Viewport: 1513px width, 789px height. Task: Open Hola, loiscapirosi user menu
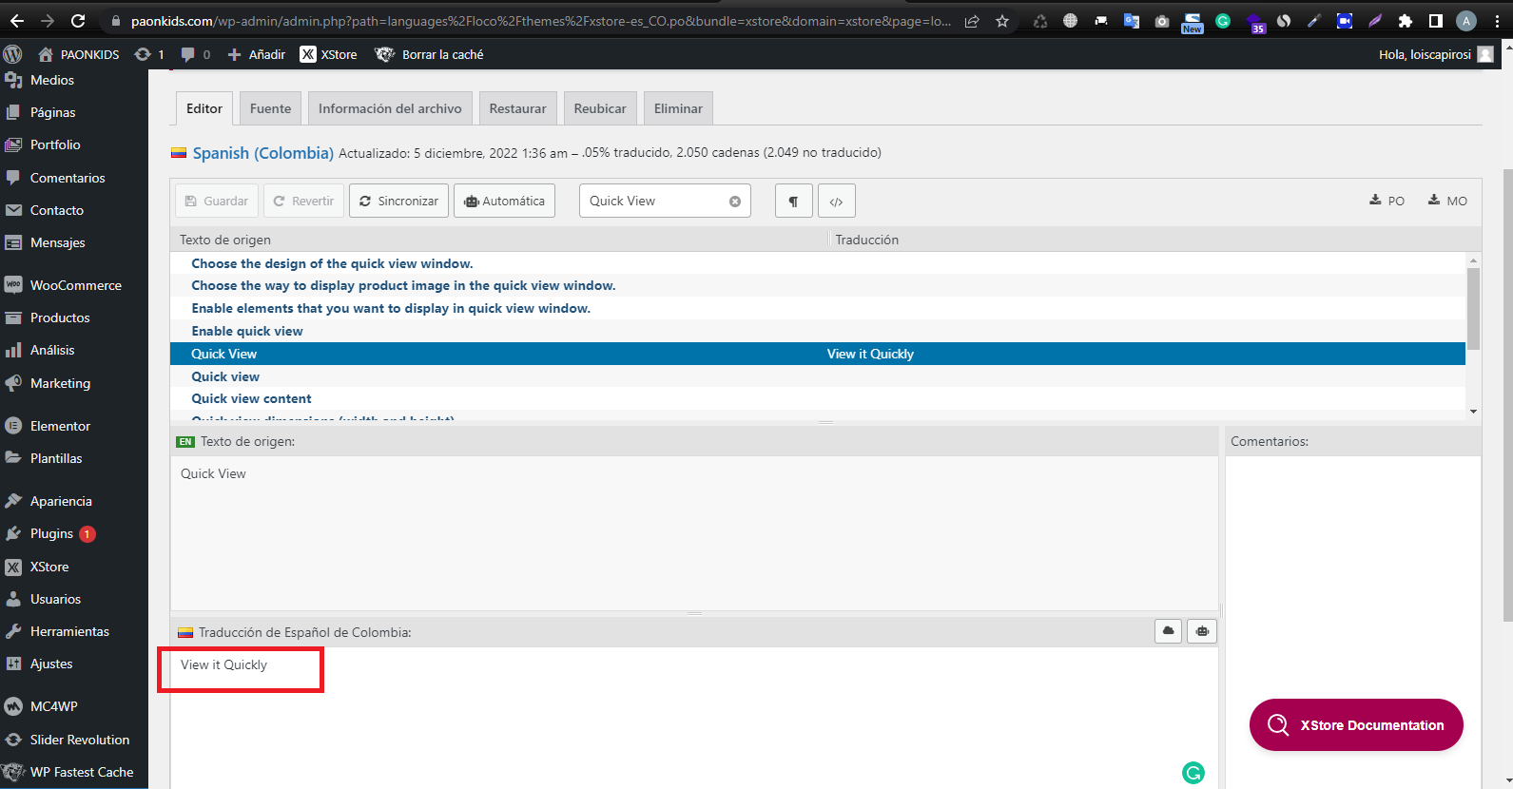(1436, 54)
